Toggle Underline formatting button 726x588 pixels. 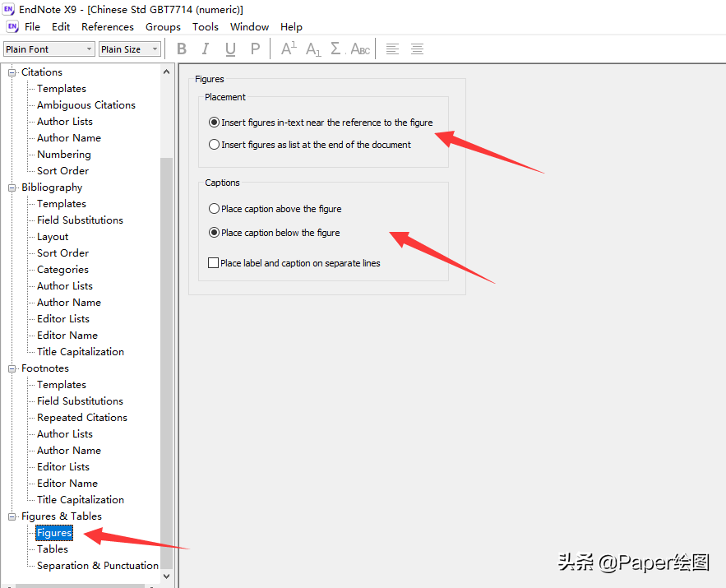pos(230,49)
